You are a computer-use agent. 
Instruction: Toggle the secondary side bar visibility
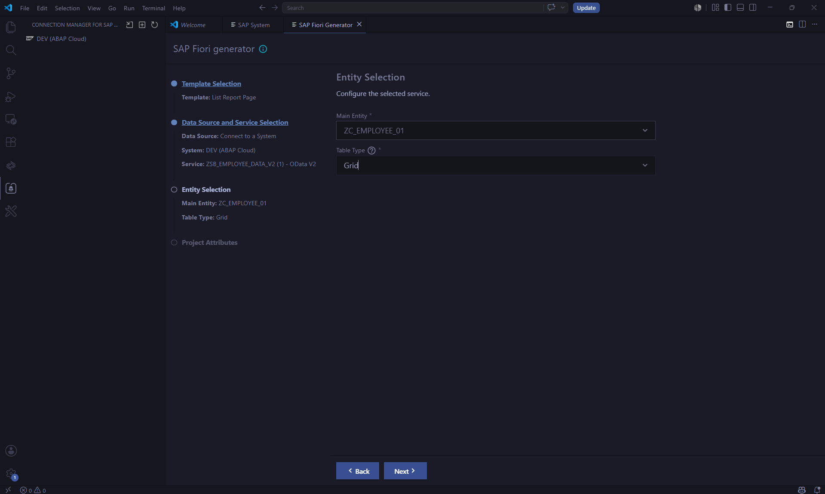[x=753, y=8]
